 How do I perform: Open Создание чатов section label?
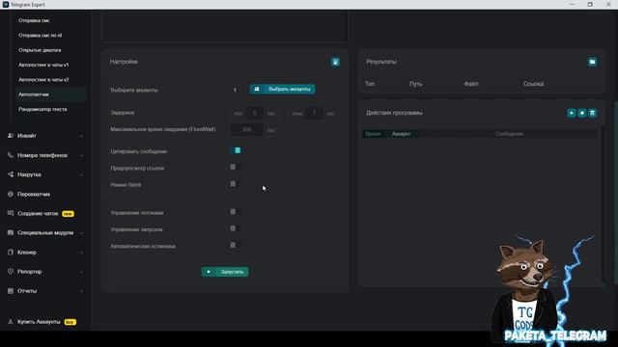click(38, 213)
